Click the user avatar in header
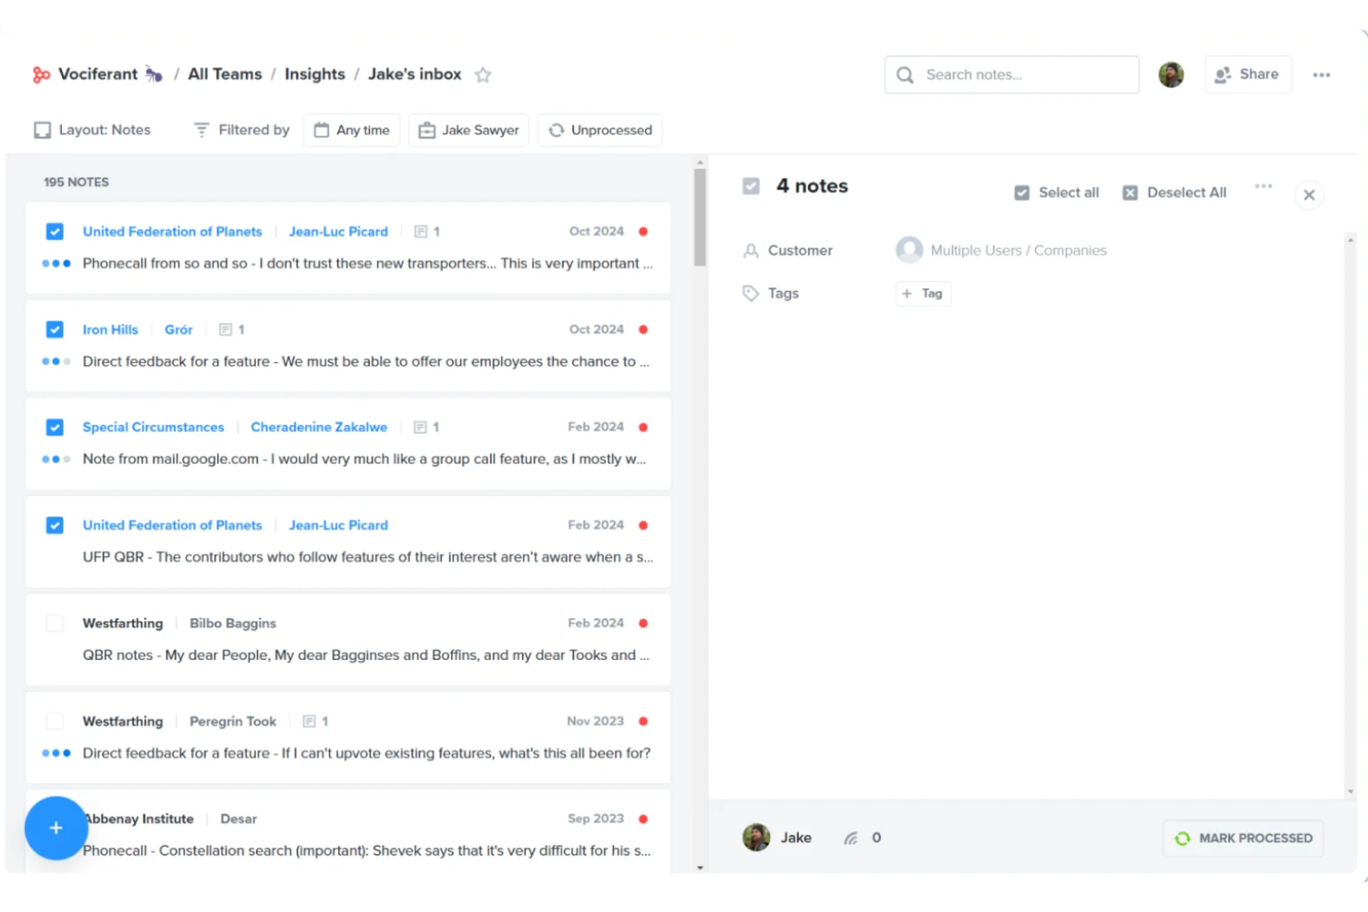The image size is (1368, 912). (x=1171, y=75)
